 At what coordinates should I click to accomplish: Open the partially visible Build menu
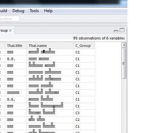coord(3,11)
